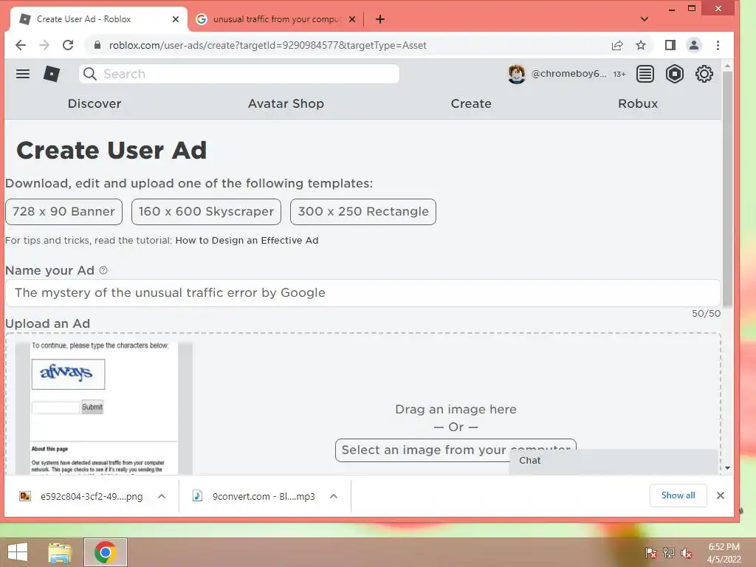
Task: Click the muted volume tray icon
Action: pyautogui.click(x=686, y=553)
